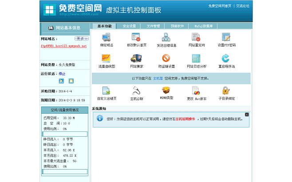Screen dimensions: 292x182
Task: Close the system notification box
Action: [247, 115]
